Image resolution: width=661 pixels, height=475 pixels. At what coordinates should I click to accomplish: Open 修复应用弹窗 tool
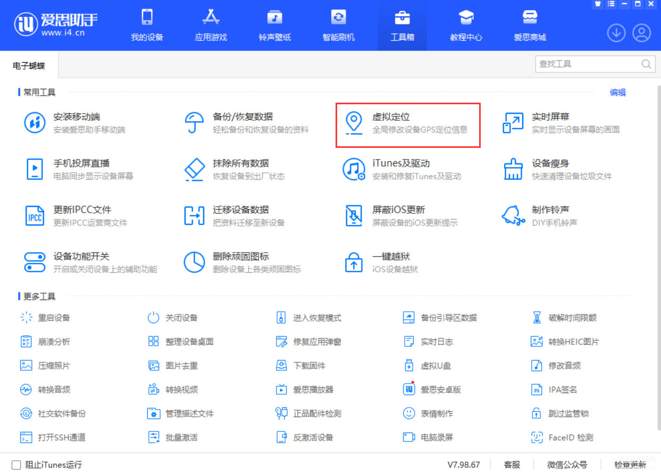point(309,341)
